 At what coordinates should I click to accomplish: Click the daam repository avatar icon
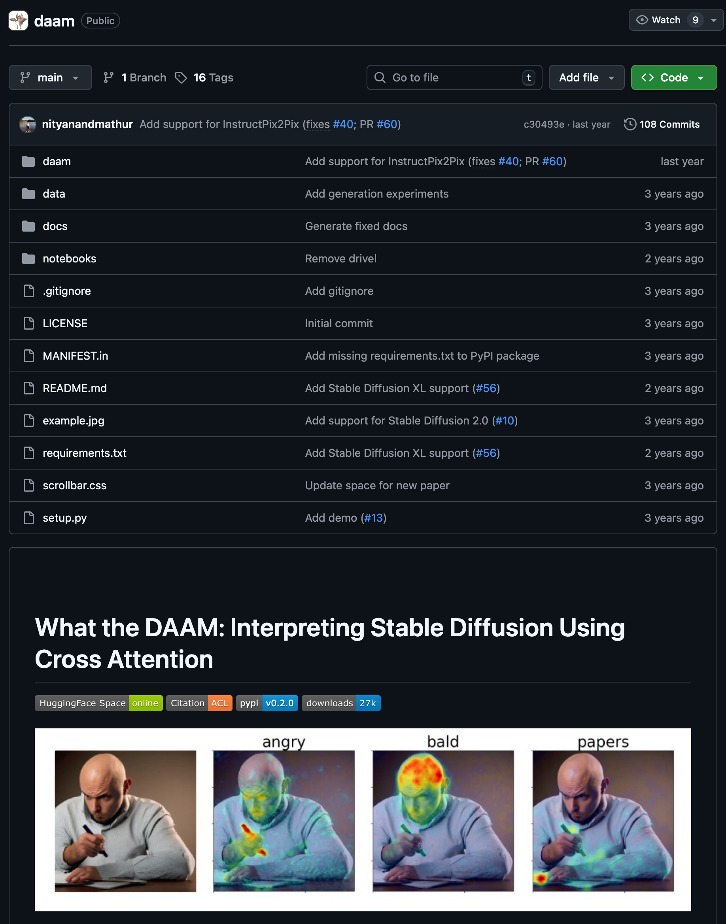click(18, 21)
